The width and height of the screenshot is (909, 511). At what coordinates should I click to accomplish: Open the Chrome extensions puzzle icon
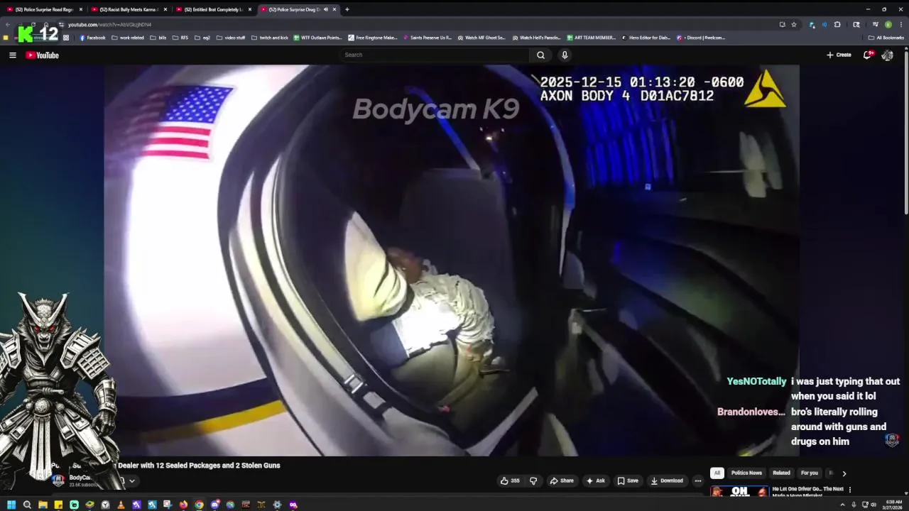click(x=837, y=24)
